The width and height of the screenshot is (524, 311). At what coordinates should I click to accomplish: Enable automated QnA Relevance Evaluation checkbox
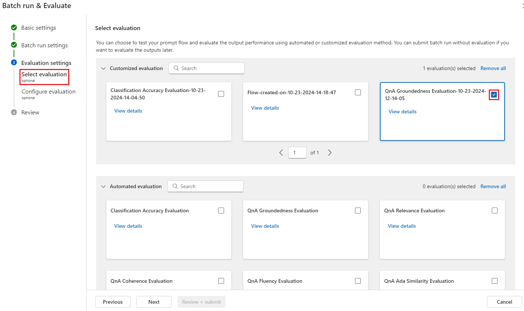[x=495, y=211]
